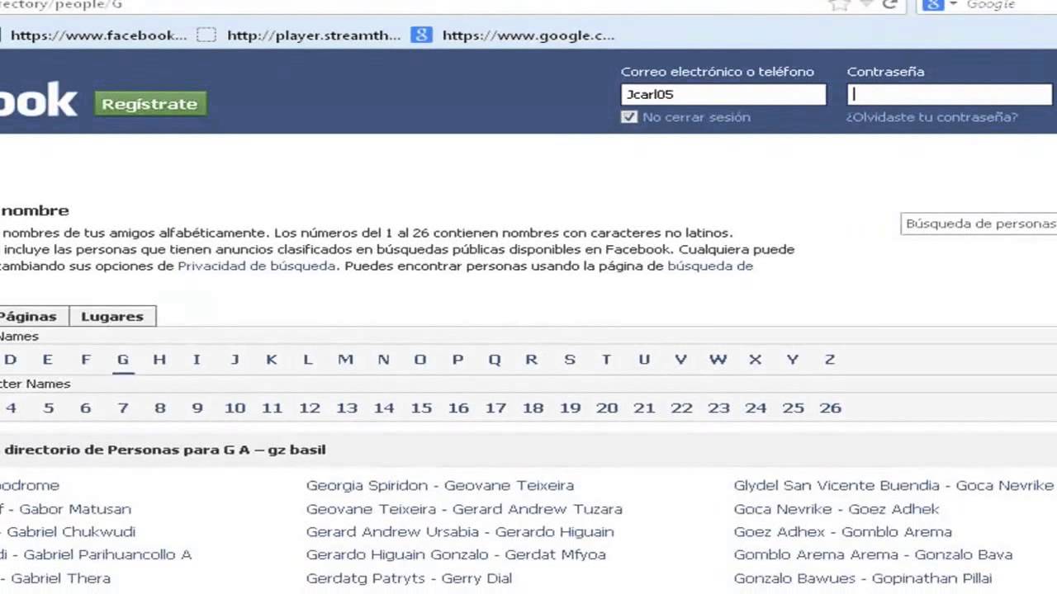Open ¿Olvidaste tu contraseña? link

click(931, 117)
